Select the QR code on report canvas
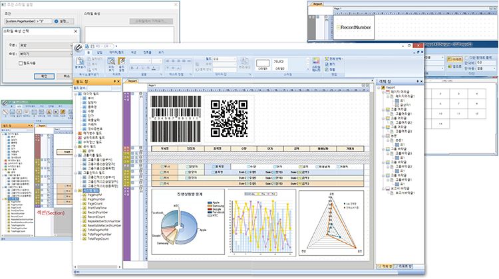Image resolution: width=499 pixels, height=279 pixels. (229, 118)
